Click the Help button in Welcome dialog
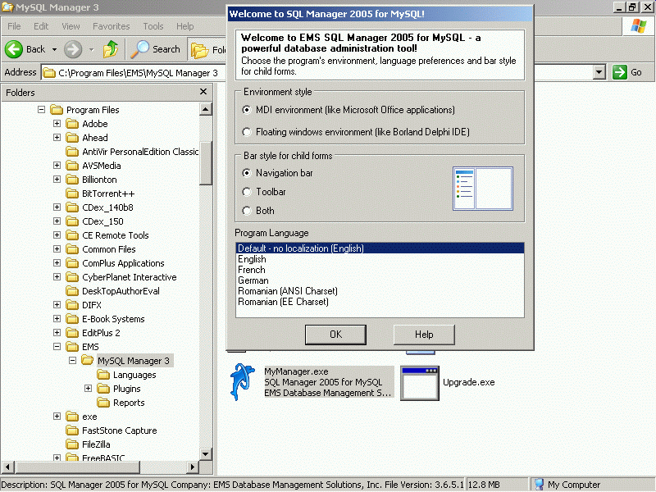Viewport: 656px width, 492px height. click(424, 335)
